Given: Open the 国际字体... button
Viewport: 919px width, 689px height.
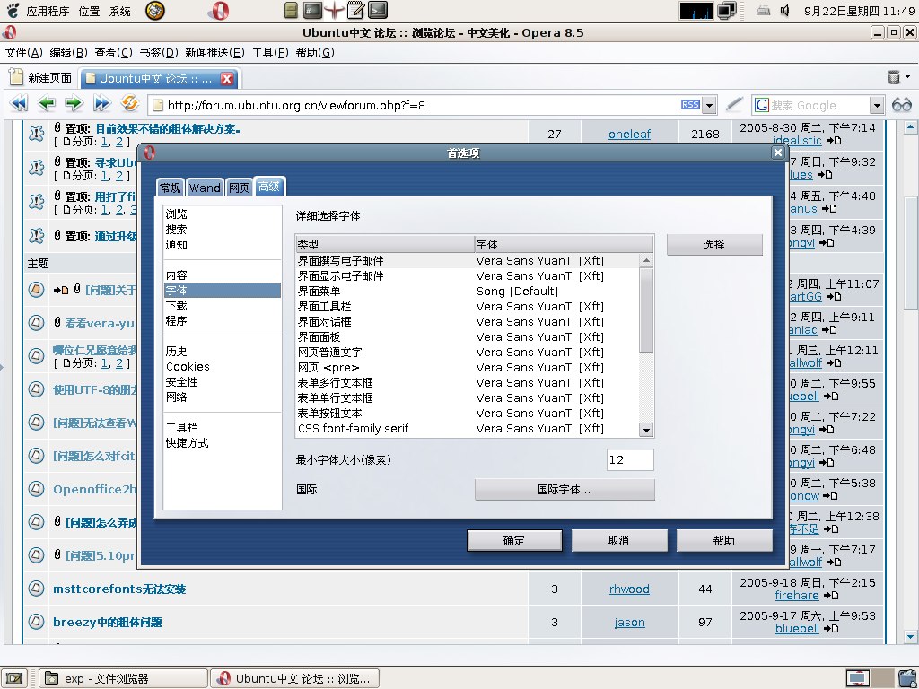Looking at the screenshot, I should [565, 489].
